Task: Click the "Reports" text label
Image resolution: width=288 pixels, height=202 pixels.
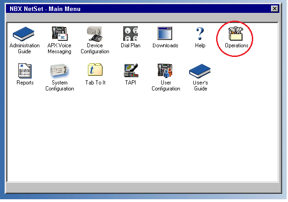Action: [25, 83]
